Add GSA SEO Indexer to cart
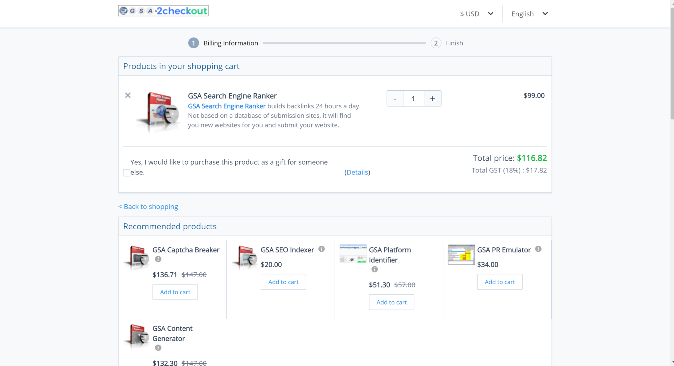Screen dimensions: 674x366 (x=283, y=282)
